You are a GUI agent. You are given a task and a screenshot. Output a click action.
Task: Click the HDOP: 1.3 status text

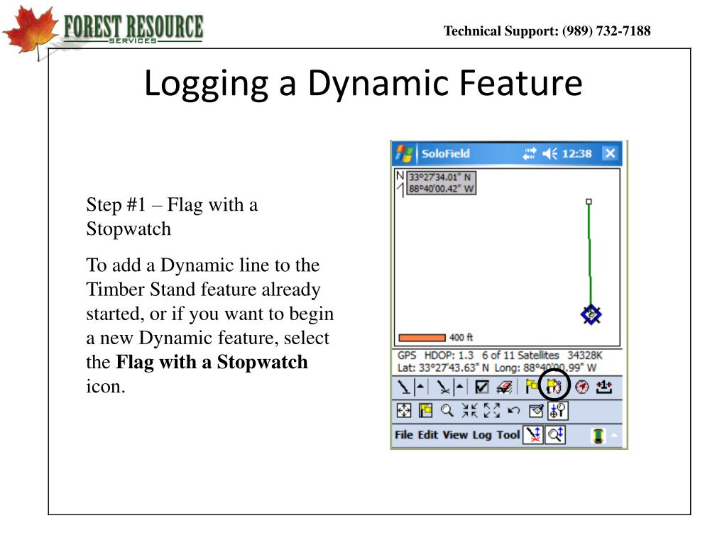coord(449,356)
